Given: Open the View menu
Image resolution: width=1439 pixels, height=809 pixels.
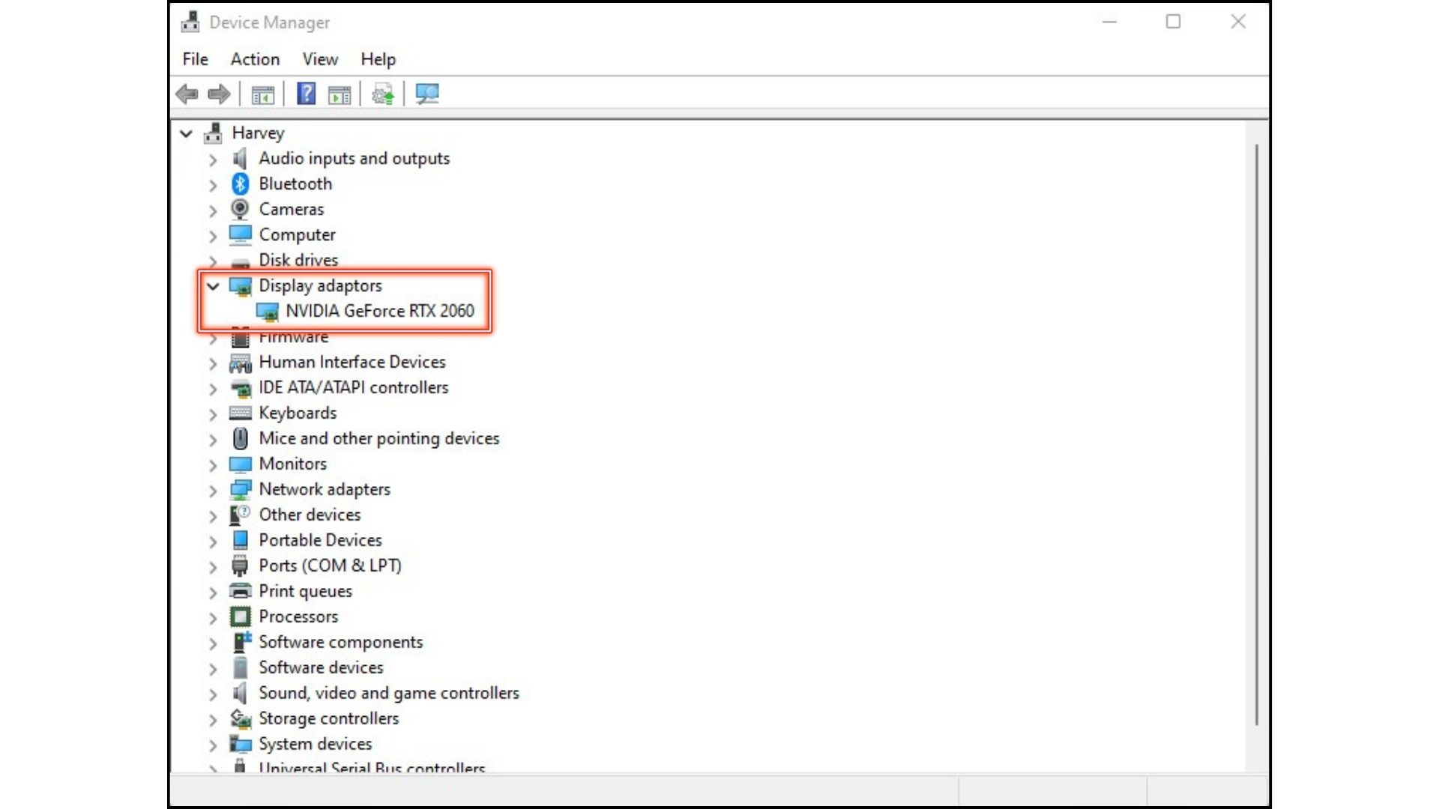Looking at the screenshot, I should click(320, 59).
